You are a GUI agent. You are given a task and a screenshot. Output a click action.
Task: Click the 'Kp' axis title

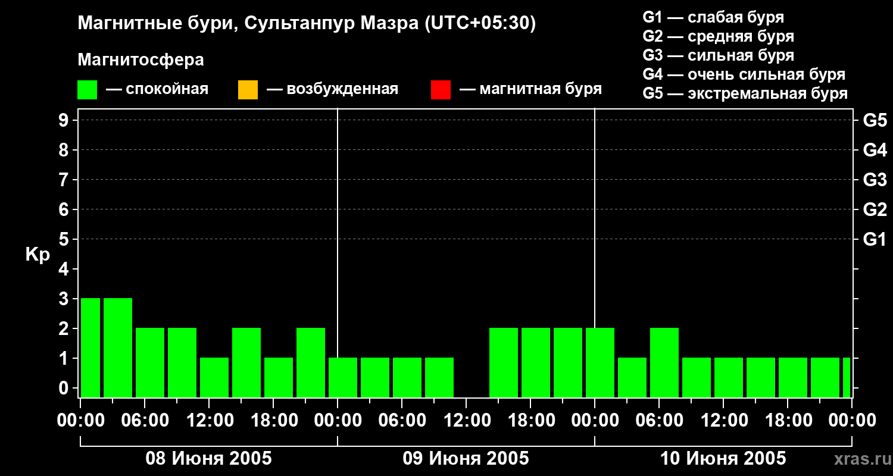coord(38,255)
